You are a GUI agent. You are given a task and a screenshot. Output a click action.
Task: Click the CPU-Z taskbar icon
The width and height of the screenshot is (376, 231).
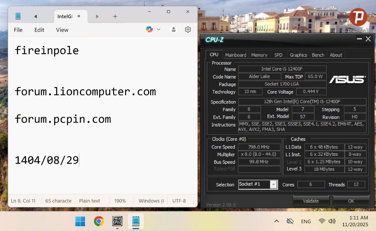pyautogui.click(x=117, y=221)
